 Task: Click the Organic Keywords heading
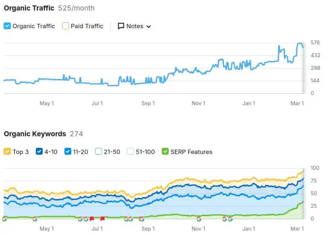point(35,134)
